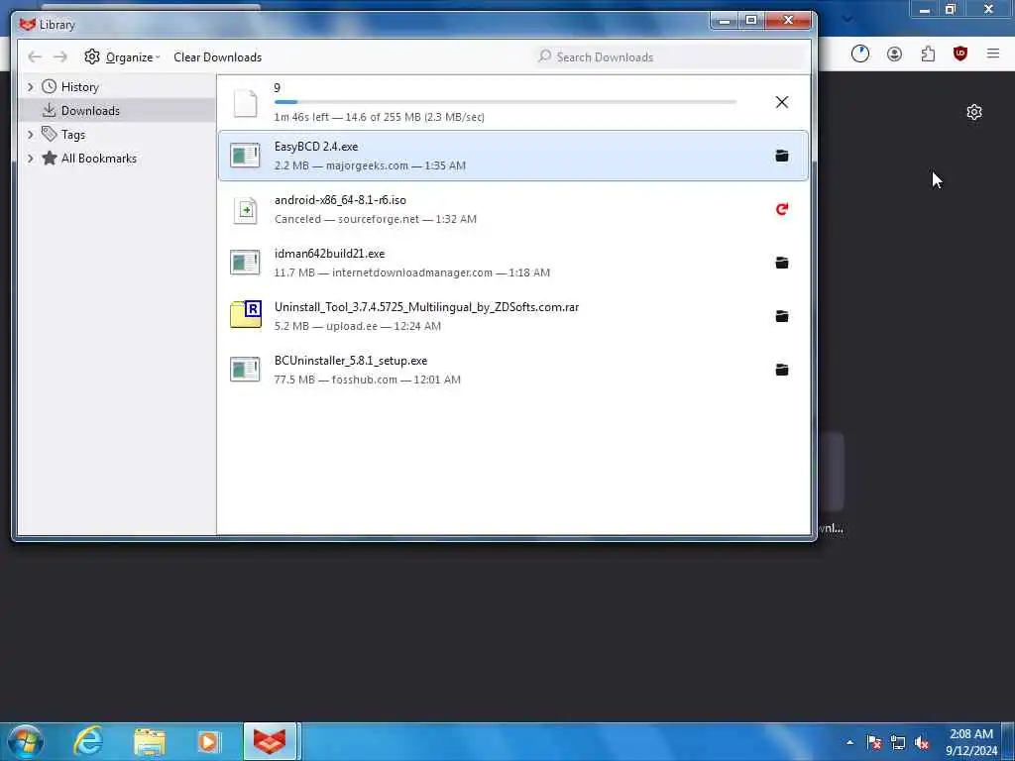Go back in the Library window
This screenshot has width=1015, height=761.
pos(35,56)
